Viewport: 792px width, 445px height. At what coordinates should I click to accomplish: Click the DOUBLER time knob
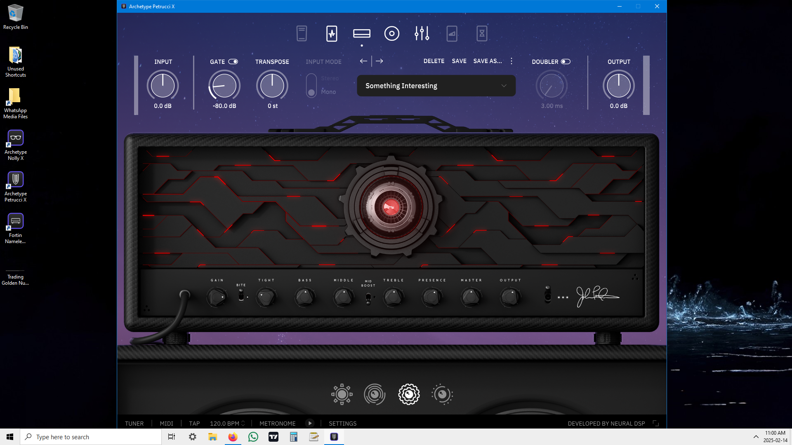(x=552, y=85)
